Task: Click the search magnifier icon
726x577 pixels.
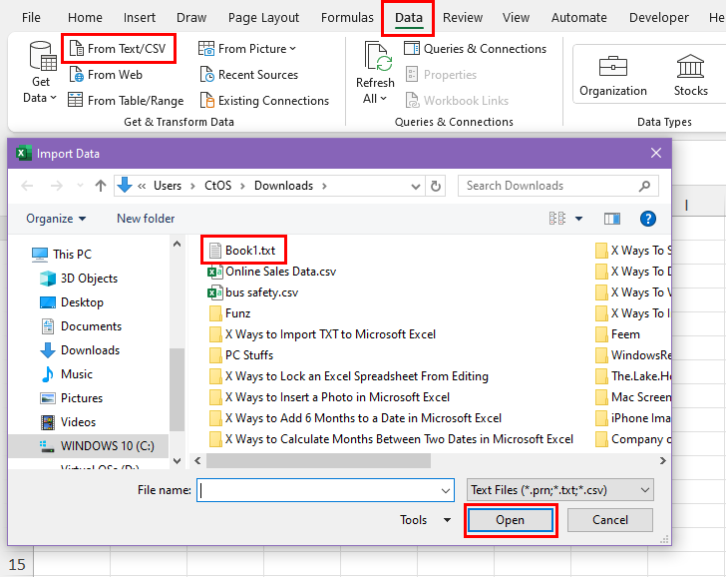Action: [644, 187]
